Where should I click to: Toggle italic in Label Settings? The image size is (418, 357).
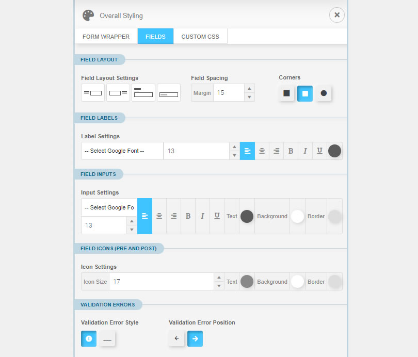[305, 151]
